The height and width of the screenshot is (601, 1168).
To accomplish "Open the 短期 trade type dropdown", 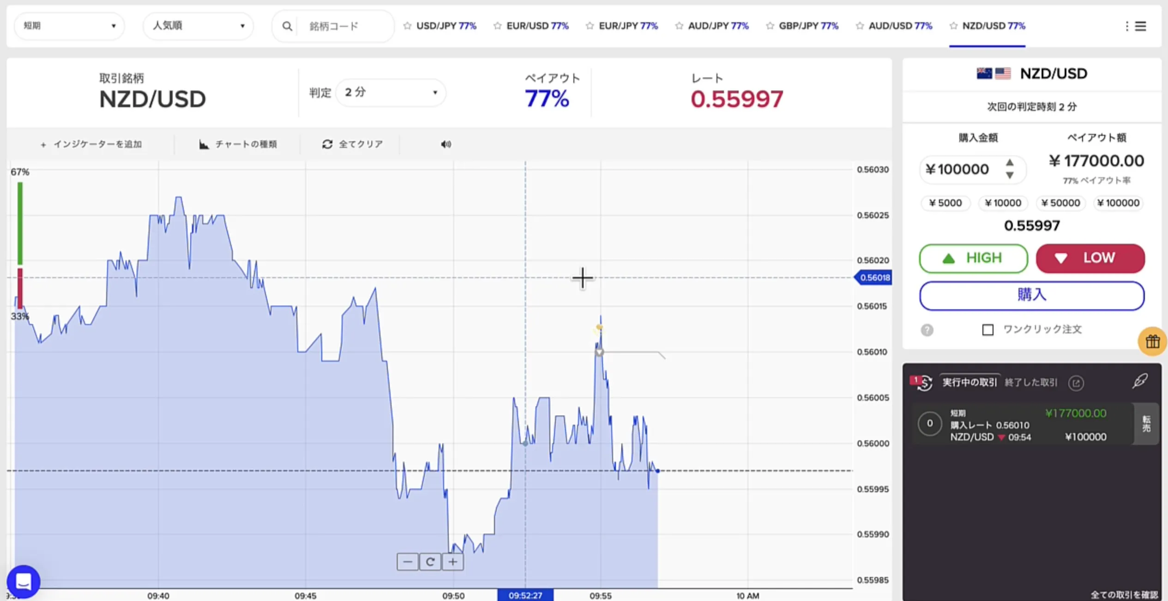I will [69, 26].
